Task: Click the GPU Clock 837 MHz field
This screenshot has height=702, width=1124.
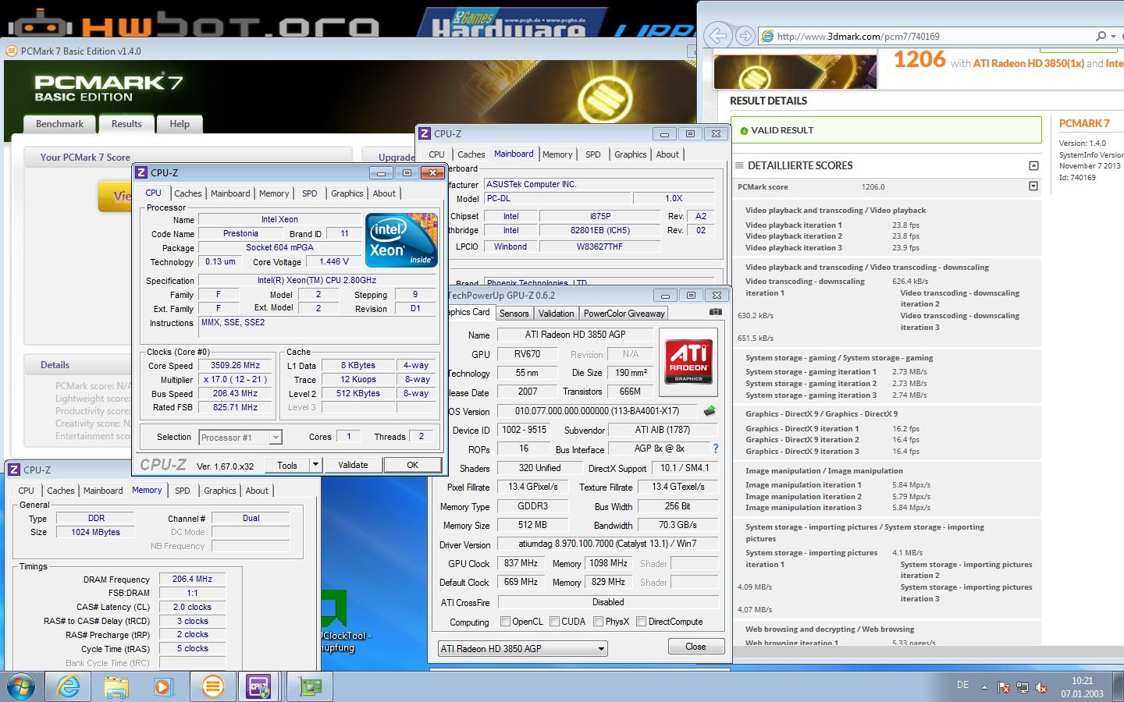Action: point(521,563)
